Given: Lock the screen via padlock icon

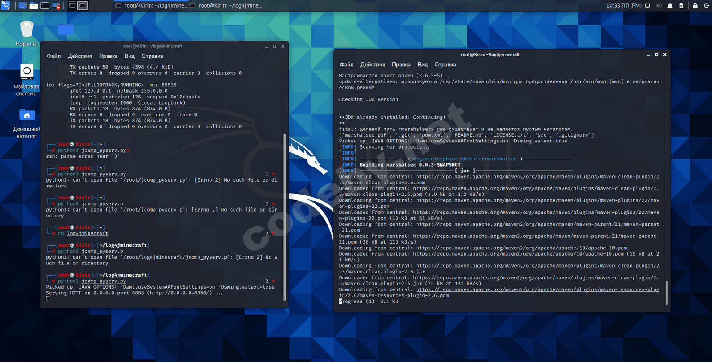Looking at the screenshot, I should tap(695, 5).
